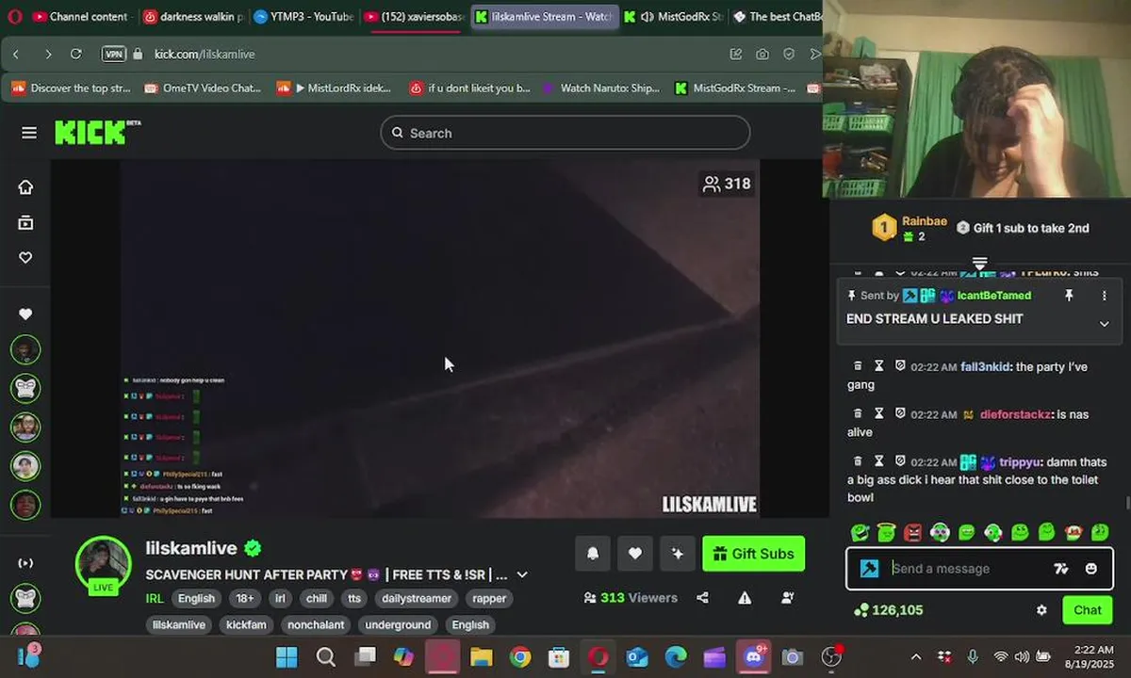1131x678 pixels.
Task: Click the halo green emote in quick emotes
Action: pyautogui.click(x=886, y=533)
